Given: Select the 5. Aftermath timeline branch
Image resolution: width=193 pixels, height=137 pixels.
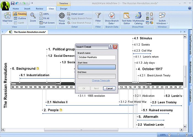Looking at the screenshot, I should [x=148, y=117].
